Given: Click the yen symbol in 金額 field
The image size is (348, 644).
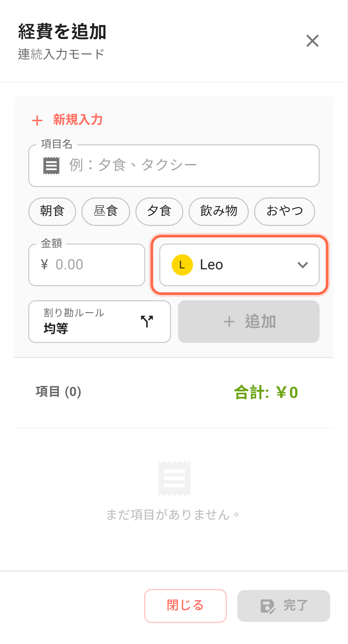Looking at the screenshot, I should pyautogui.click(x=44, y=265).
